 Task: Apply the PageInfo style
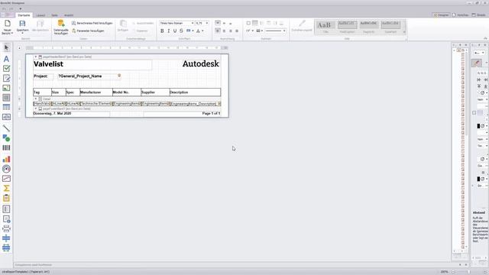pos(368,27)
